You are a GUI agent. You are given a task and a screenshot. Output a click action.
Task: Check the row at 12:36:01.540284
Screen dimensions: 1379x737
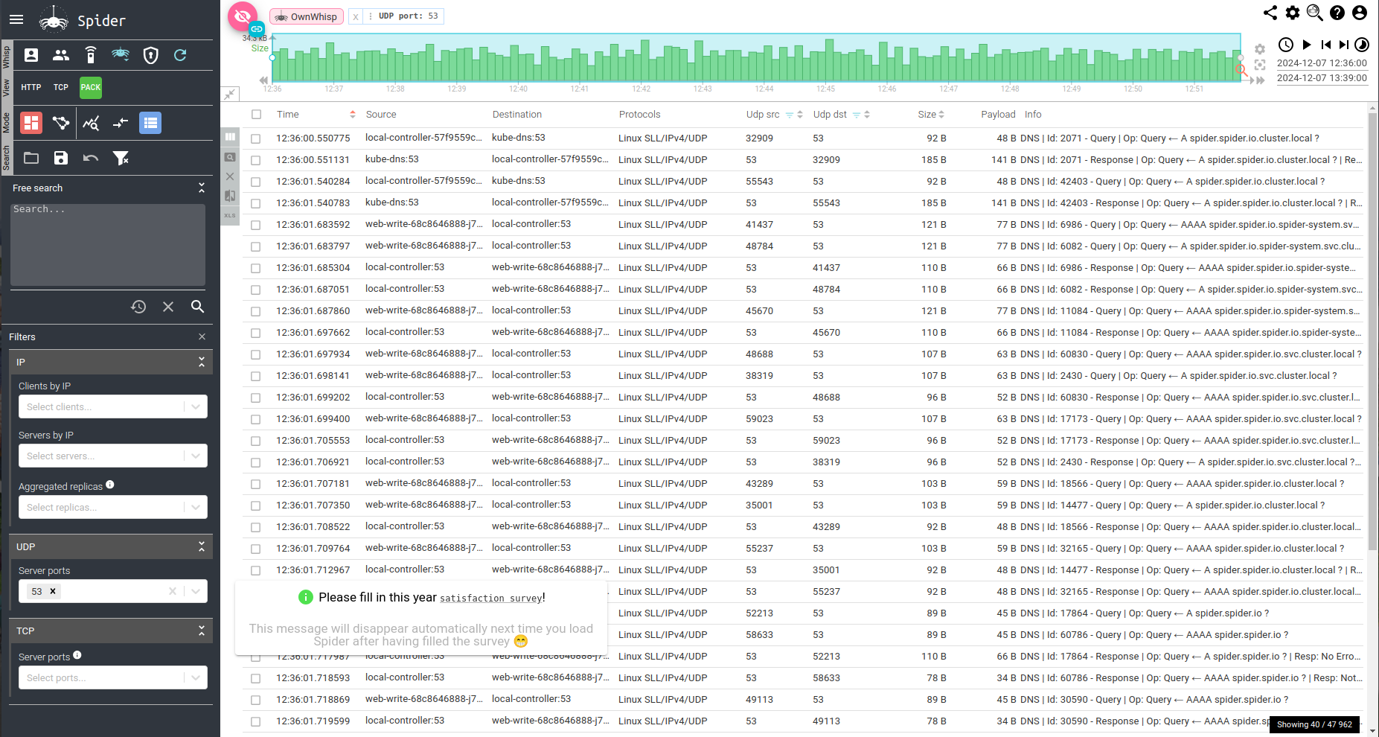click(x=256, y=182)
